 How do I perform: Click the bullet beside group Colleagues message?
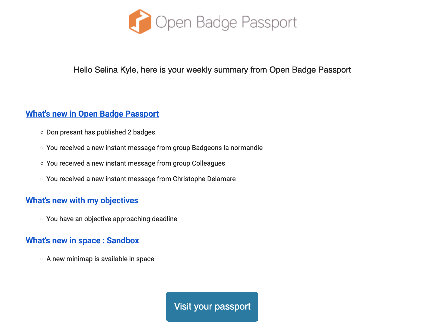tap(42, 163)
